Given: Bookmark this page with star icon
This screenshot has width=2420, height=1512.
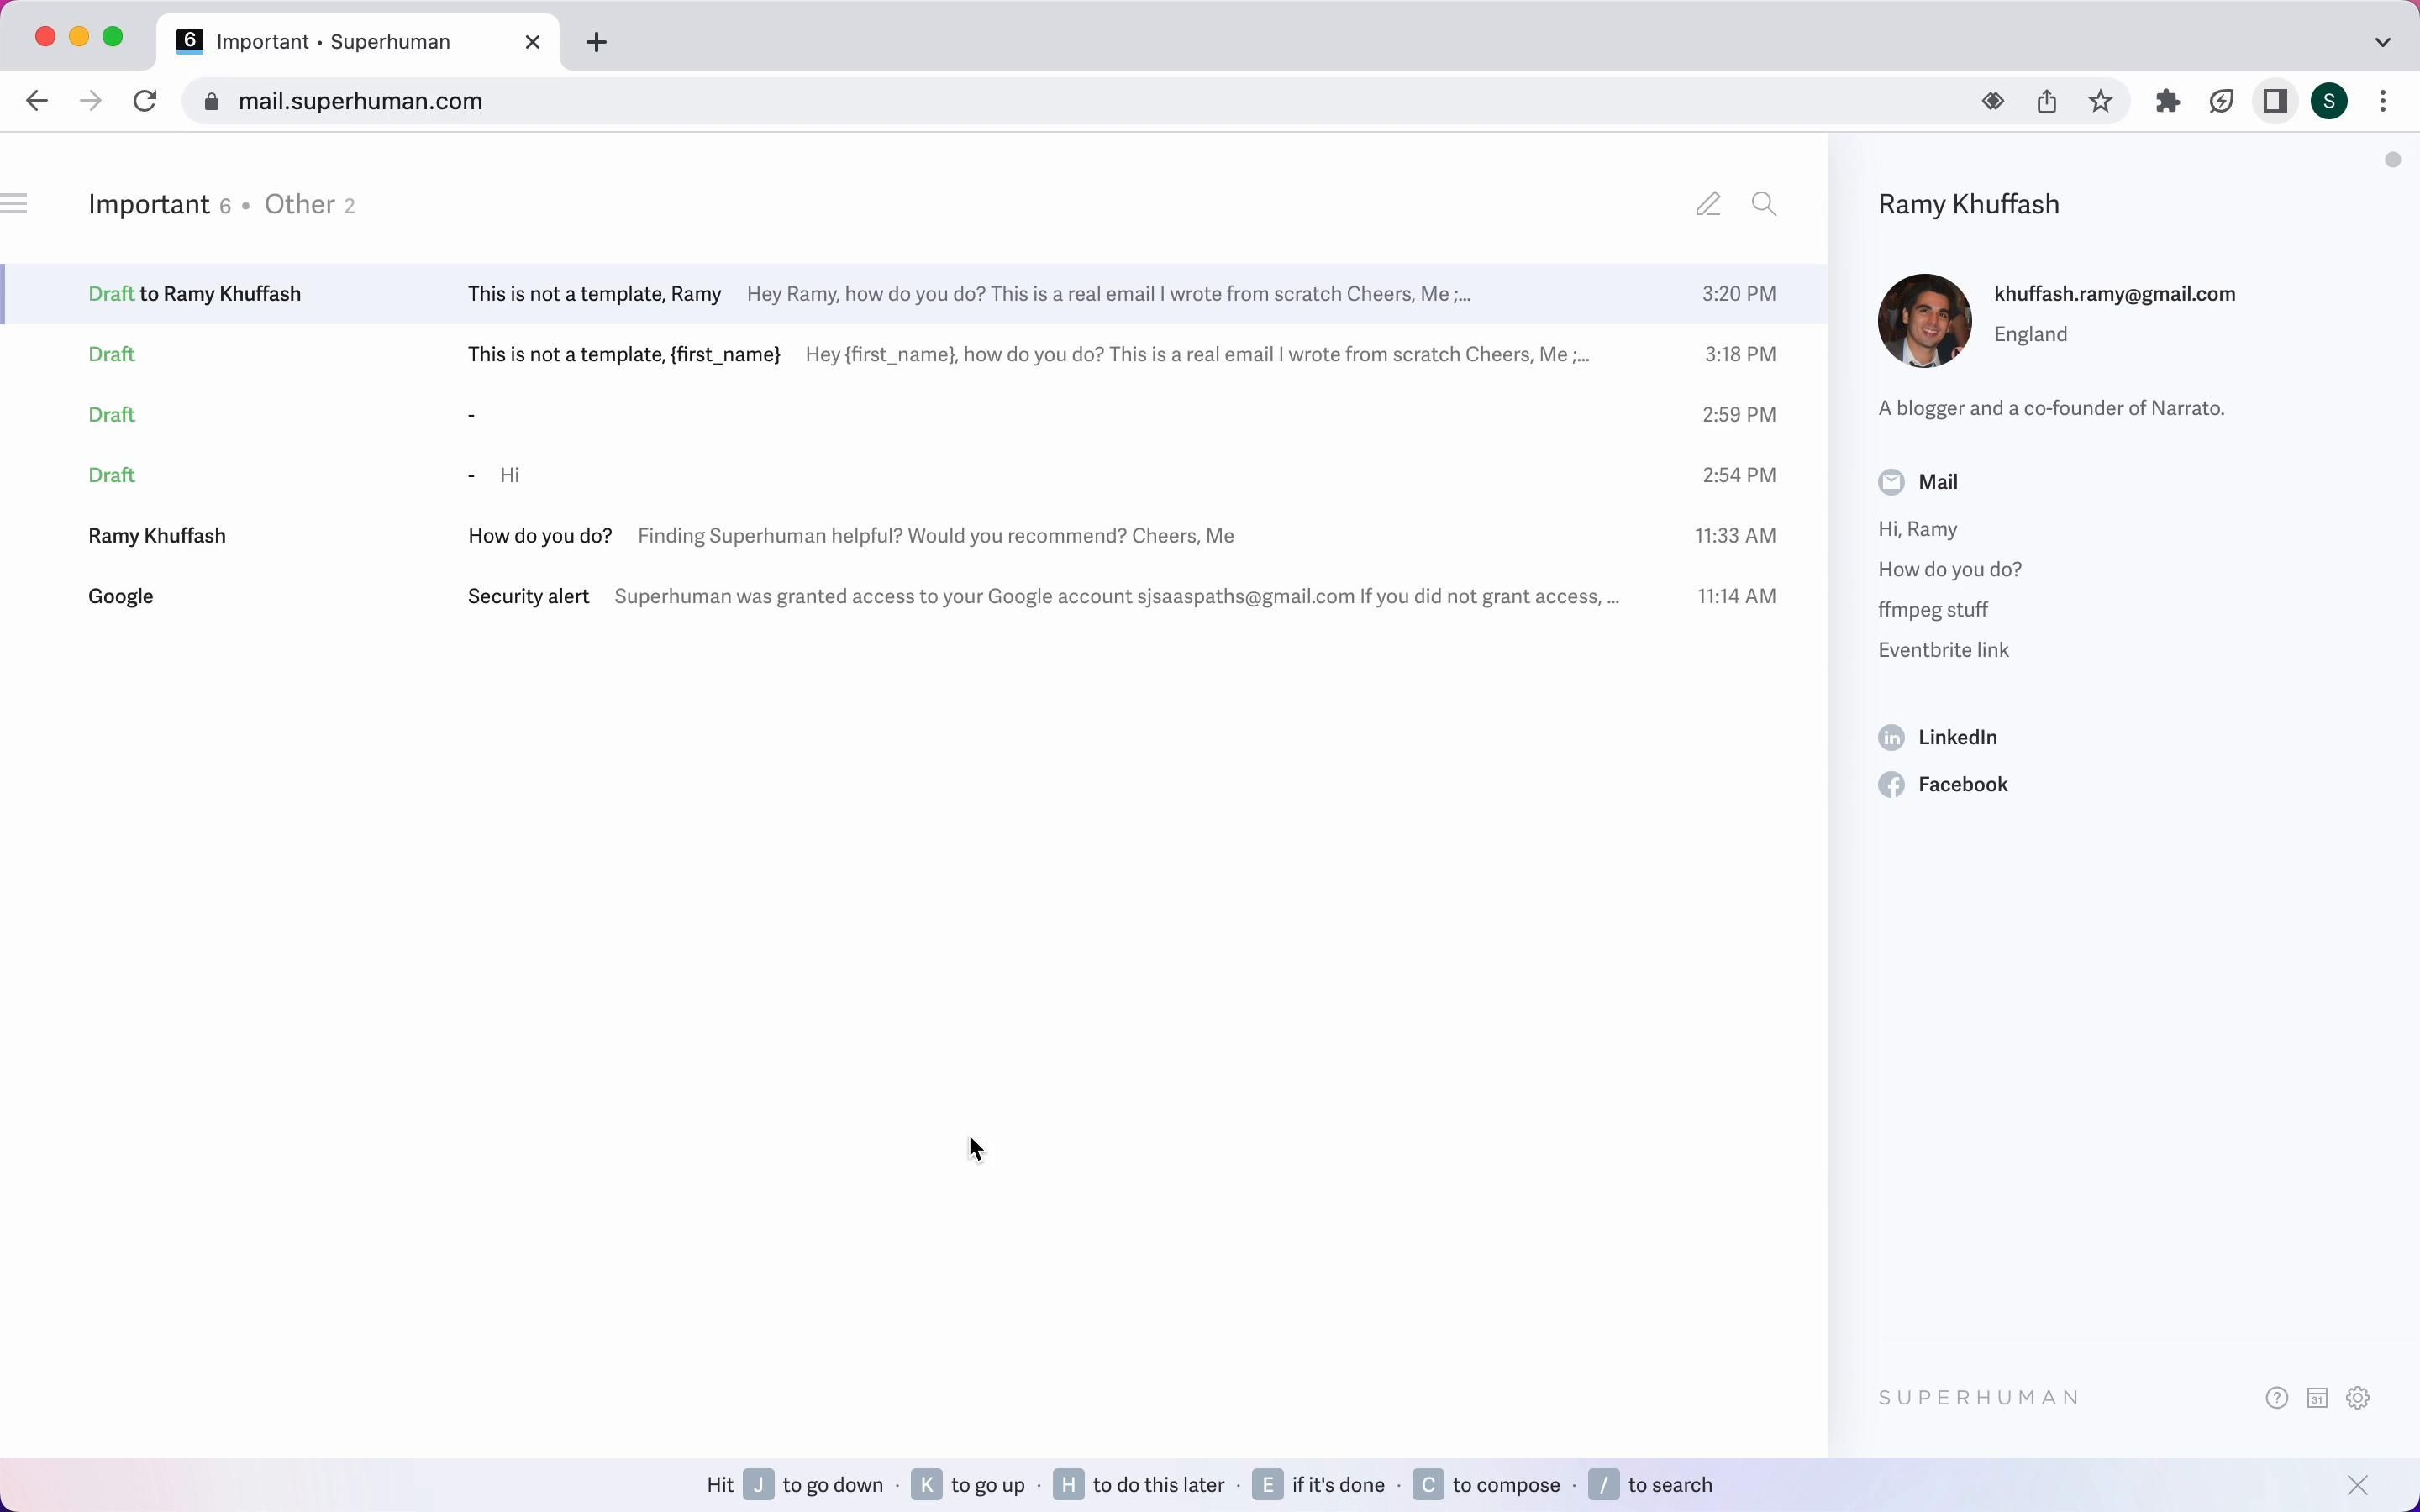Looking at the screenshot, I should point(2101,101).
